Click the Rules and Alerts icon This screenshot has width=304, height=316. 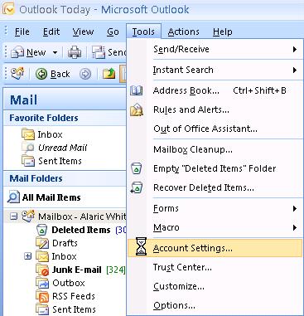137,109
